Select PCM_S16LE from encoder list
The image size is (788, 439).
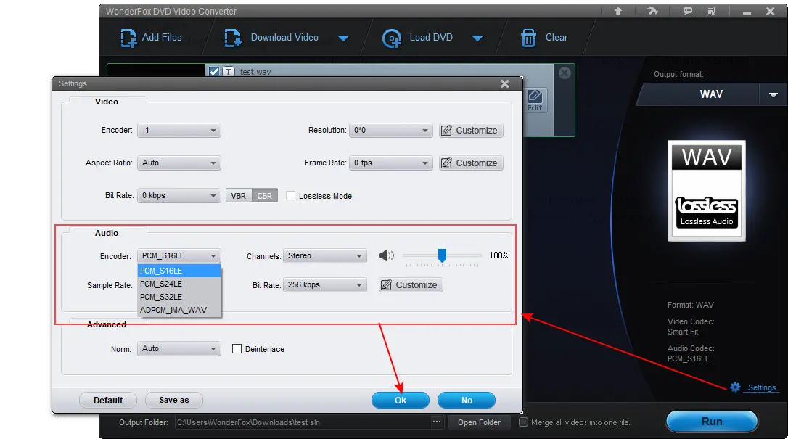tap(179, 271)
